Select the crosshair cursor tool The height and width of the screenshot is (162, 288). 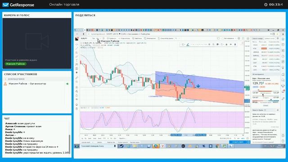point(77,45)
